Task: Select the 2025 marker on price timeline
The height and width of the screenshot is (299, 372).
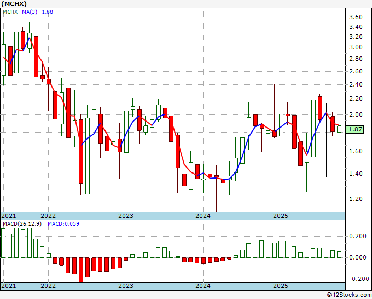Action: [281, 216]
